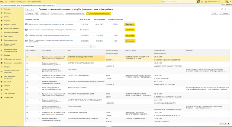Open Банк и касса in sidebar
232x127 pixels.
[9, 36]
